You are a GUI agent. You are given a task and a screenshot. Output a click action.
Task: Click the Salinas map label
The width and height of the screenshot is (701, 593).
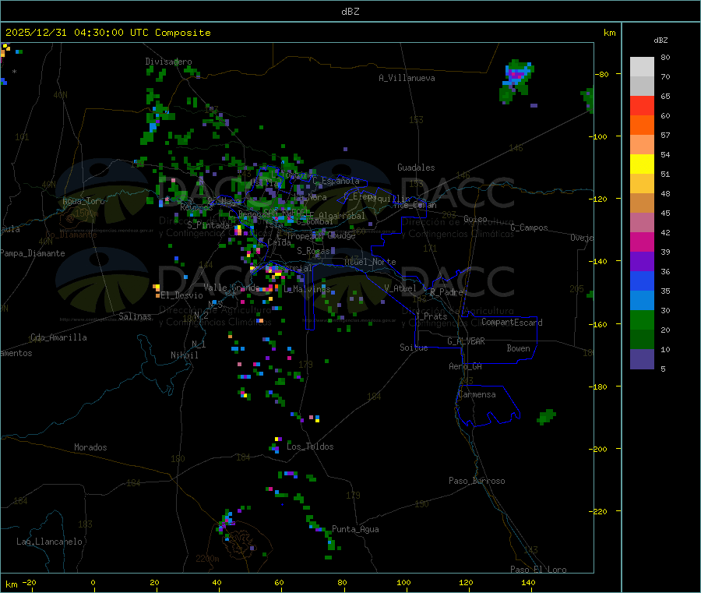coord(135,316)
